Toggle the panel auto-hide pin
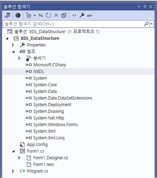Viewport: 157px width, 178px height. pos(145,6)
